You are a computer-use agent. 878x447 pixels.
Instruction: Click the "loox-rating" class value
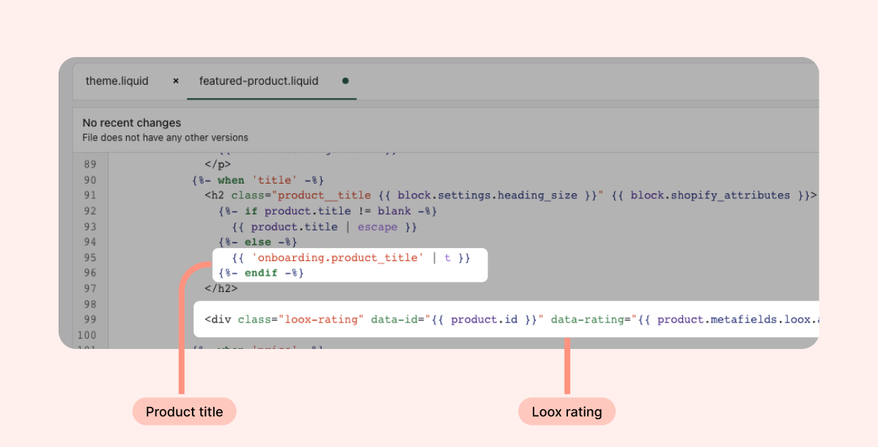tap(321, 319)
